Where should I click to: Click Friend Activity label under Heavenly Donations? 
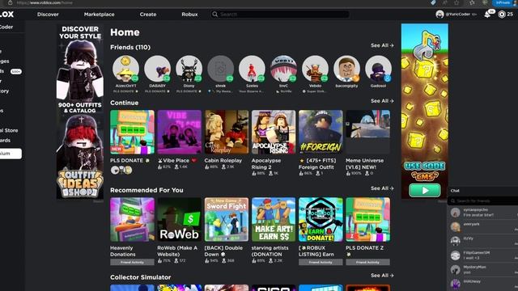pyautogui.click(x=132, y=262)
